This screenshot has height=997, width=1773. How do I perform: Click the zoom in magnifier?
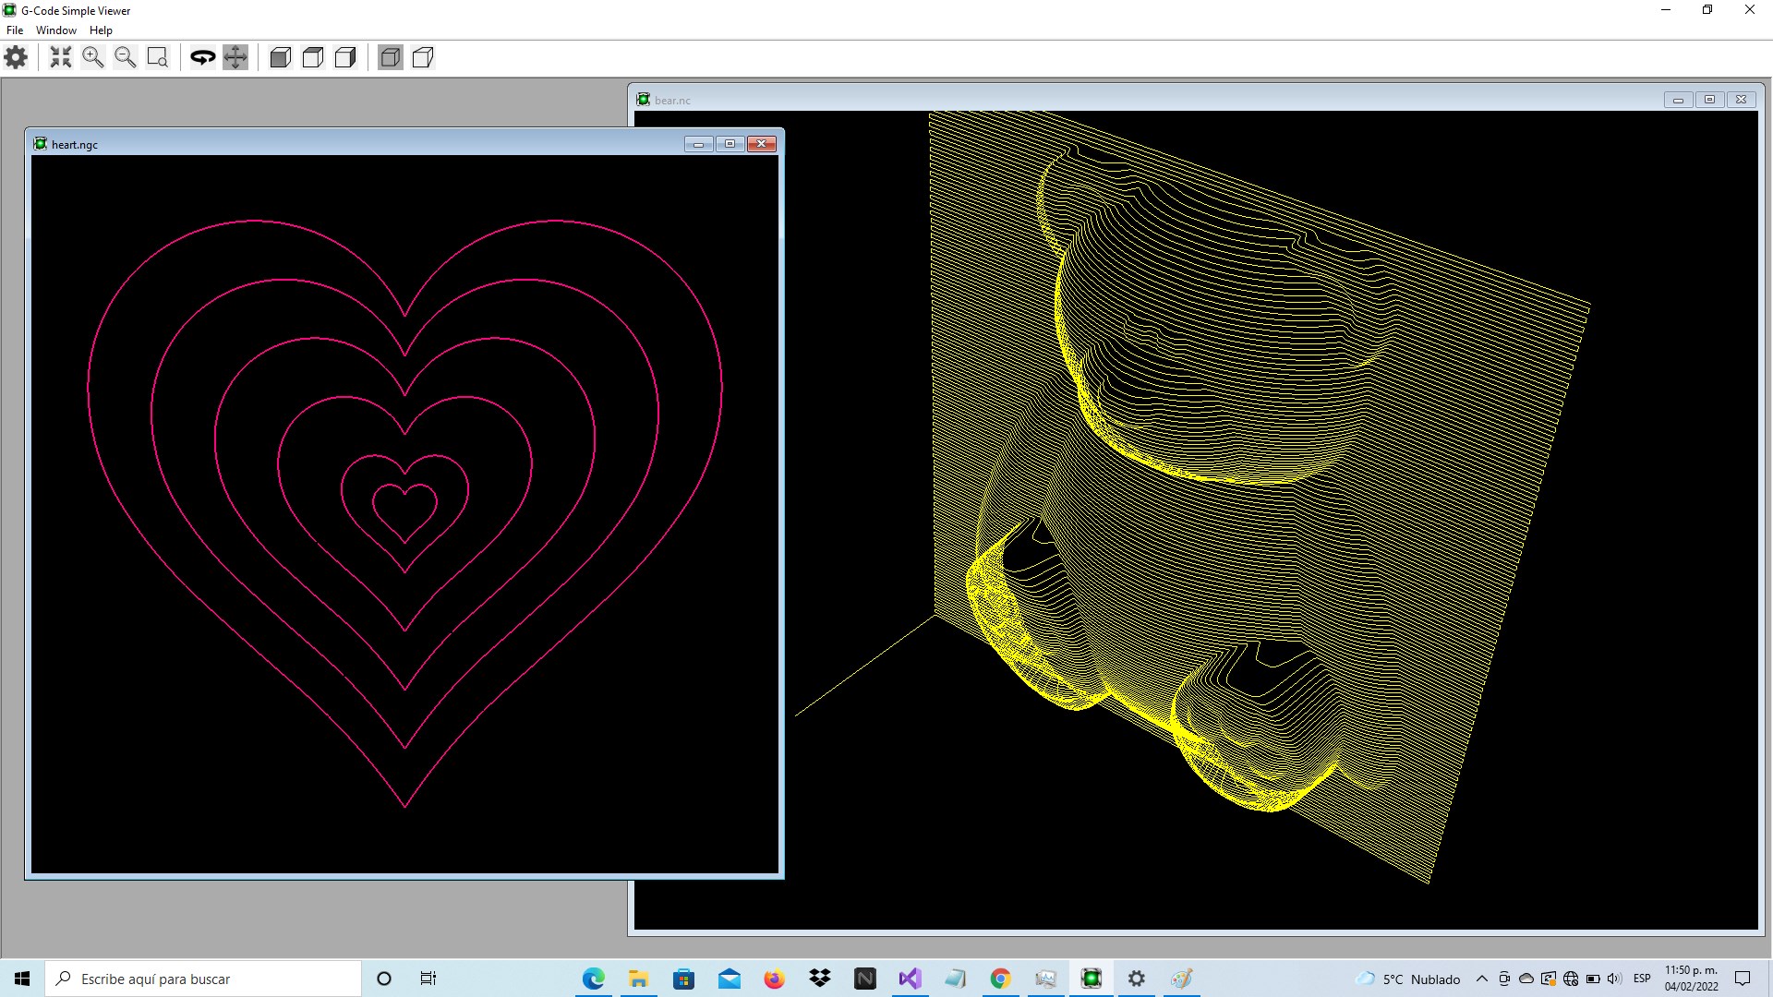[x=93, y=57]
